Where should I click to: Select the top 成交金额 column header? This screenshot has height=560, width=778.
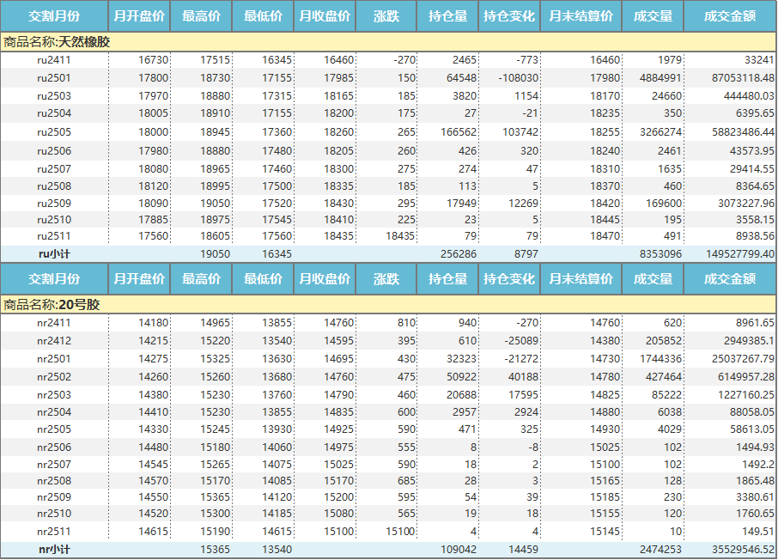pos(729,16)
